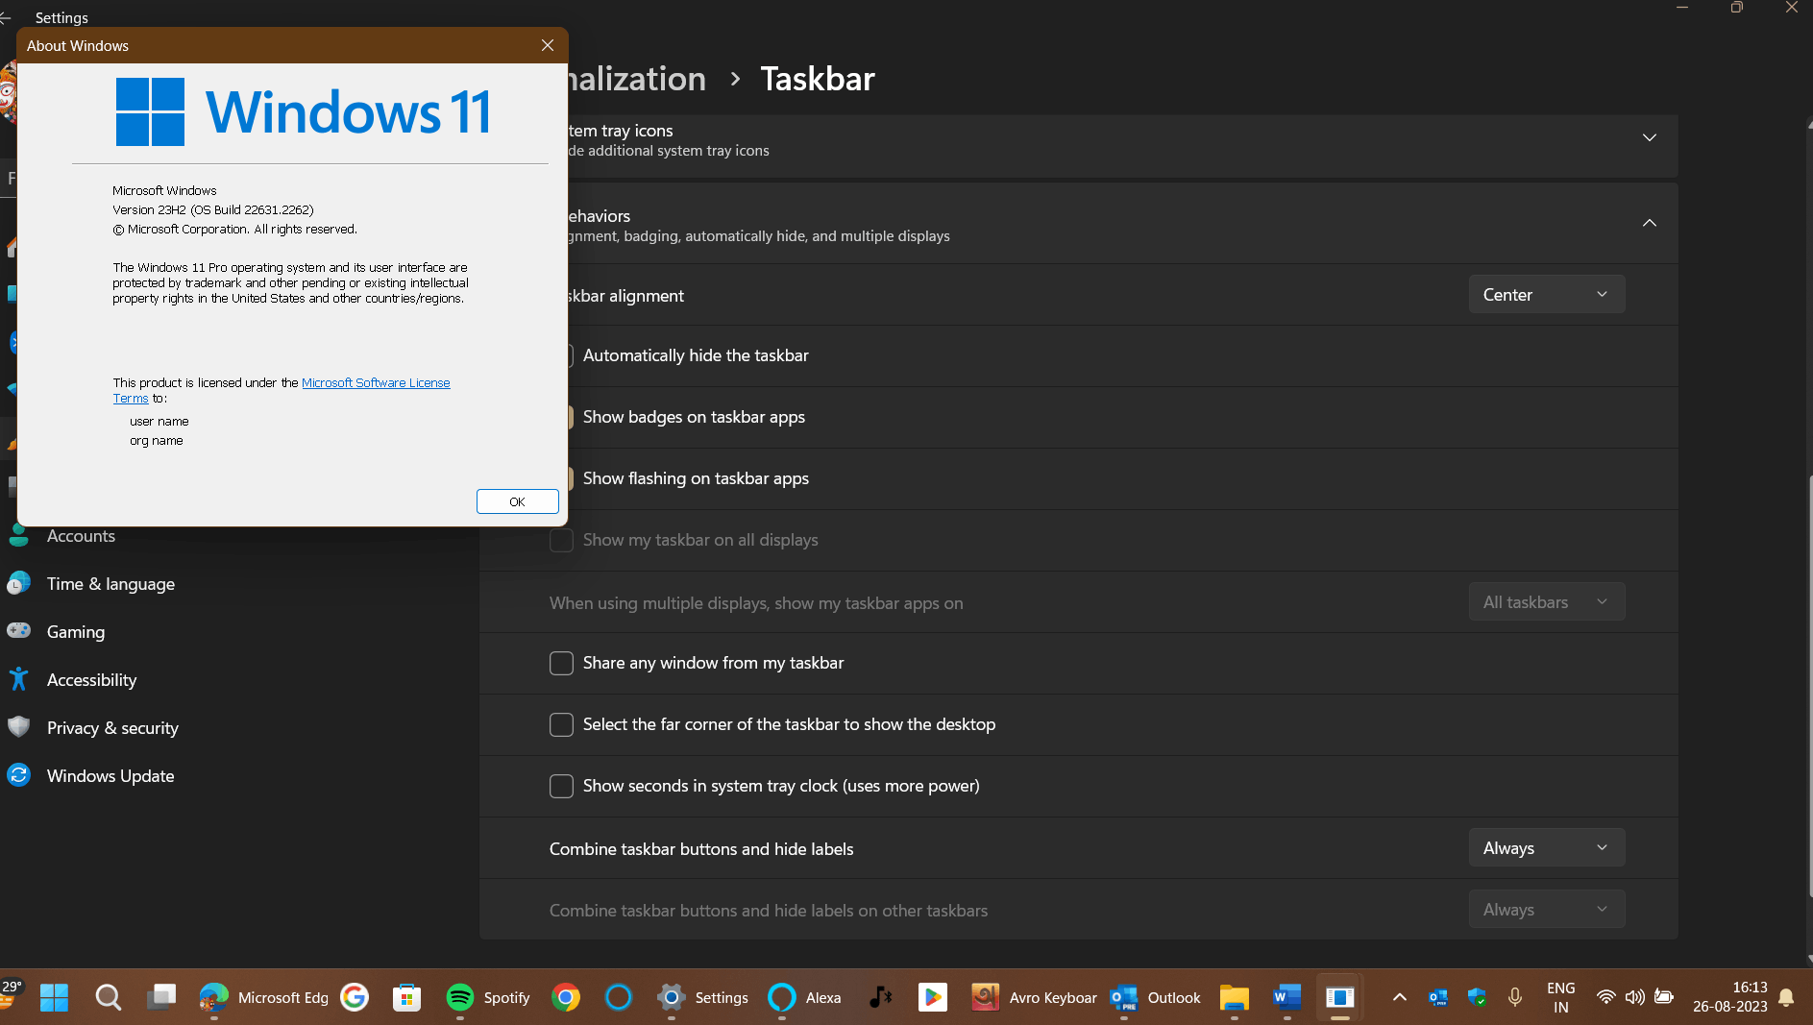Open Combine taskbar buttons Always dropdown
This screenshot has width=1813, height=1025.
click(x=1547, y=847)
